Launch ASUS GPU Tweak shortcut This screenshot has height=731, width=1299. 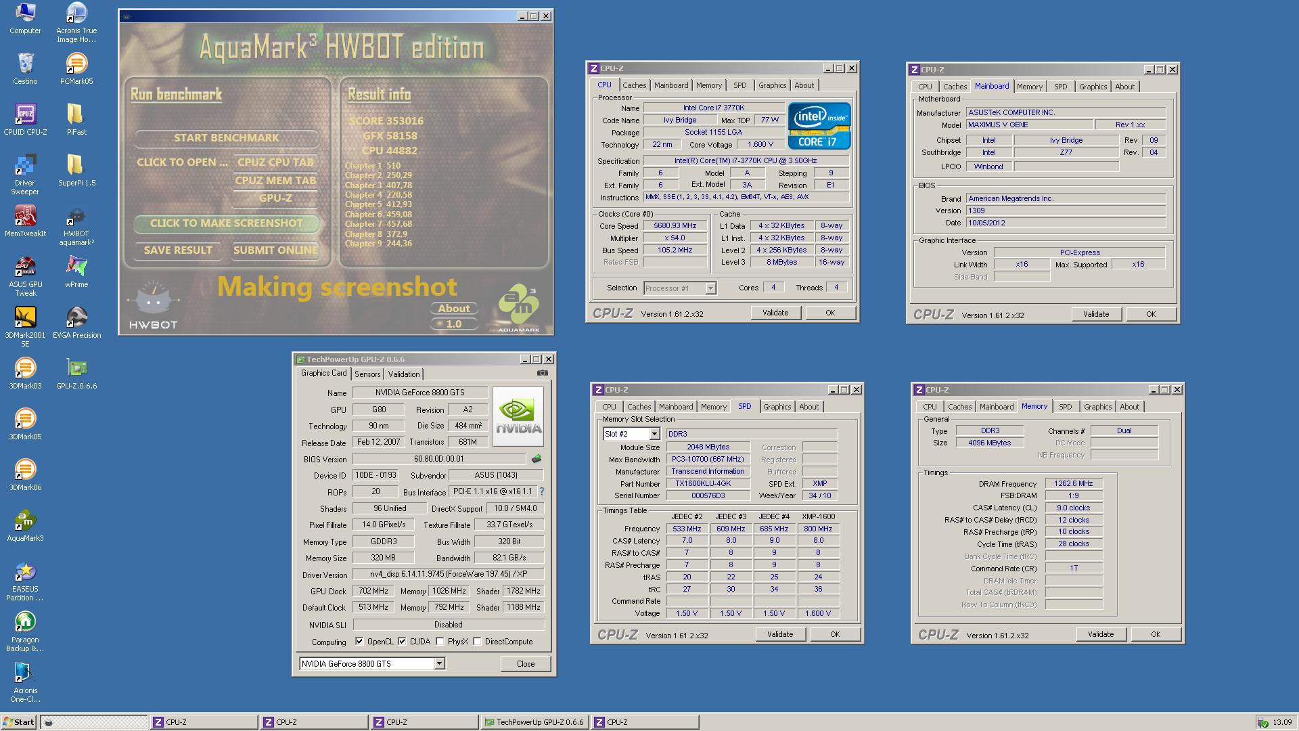pos(25,276)
